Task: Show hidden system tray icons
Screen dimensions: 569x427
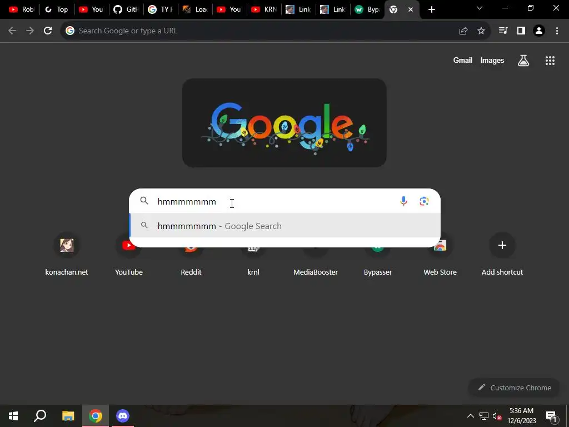Action: (470, 416)
